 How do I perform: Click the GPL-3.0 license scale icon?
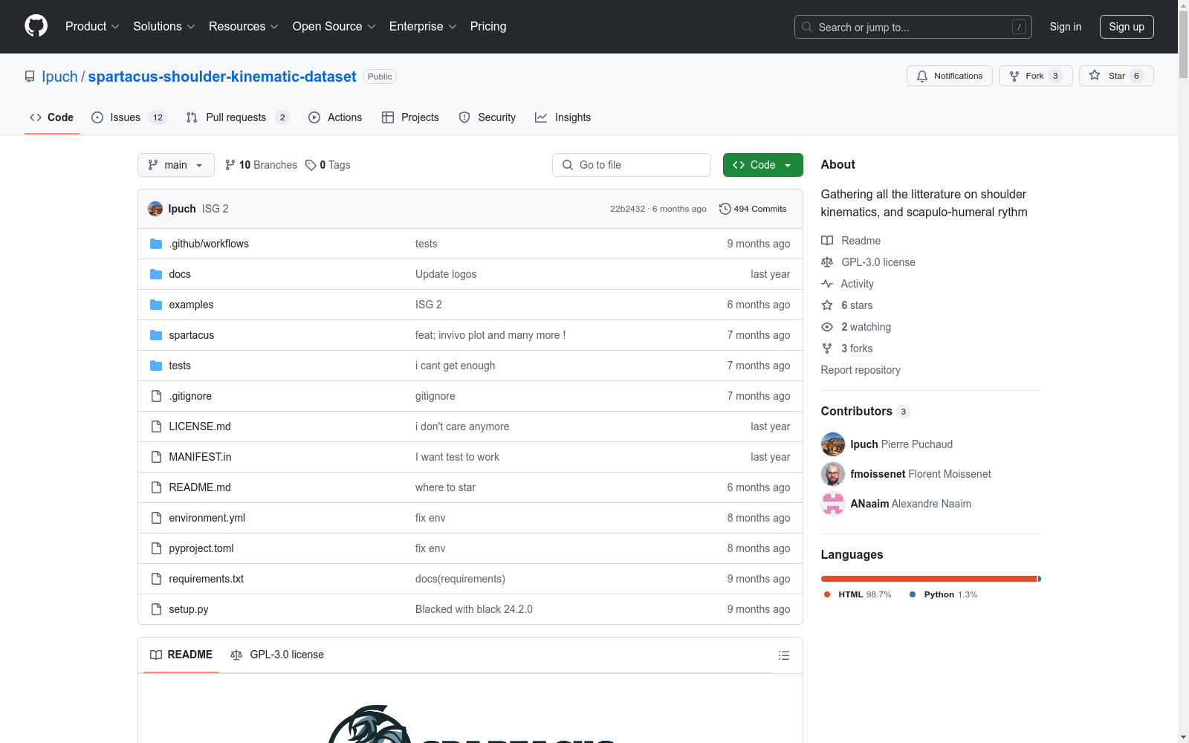click(x=827, y=262)
